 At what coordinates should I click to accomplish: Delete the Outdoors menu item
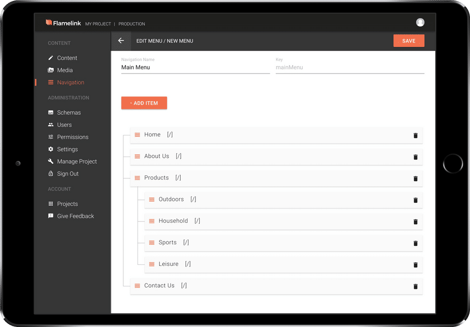click(x=416, y=200)
